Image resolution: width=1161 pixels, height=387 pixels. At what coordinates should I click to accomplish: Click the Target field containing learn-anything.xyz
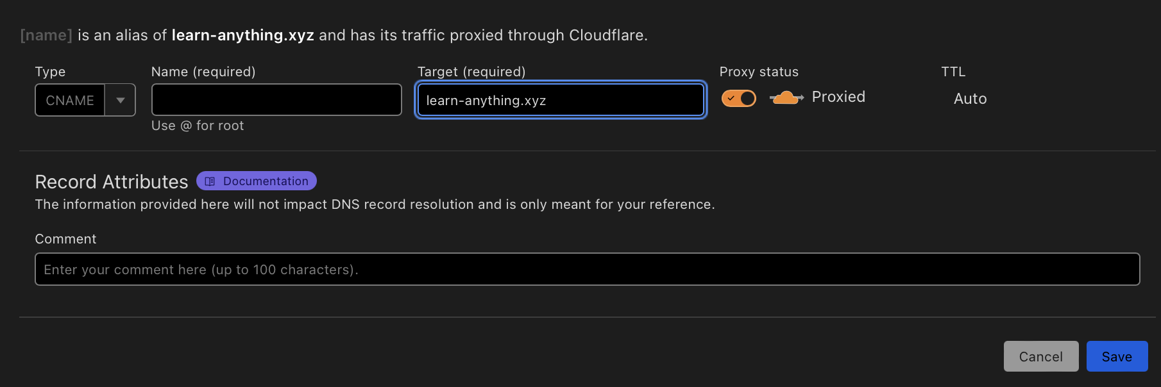click(560, 100)
